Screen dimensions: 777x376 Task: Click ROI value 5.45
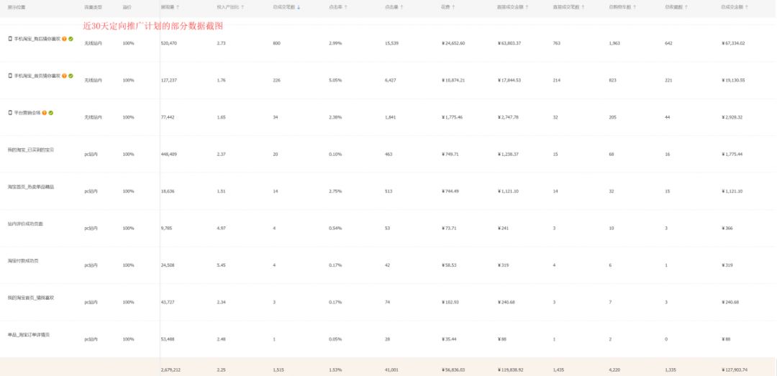coord(221,265)
